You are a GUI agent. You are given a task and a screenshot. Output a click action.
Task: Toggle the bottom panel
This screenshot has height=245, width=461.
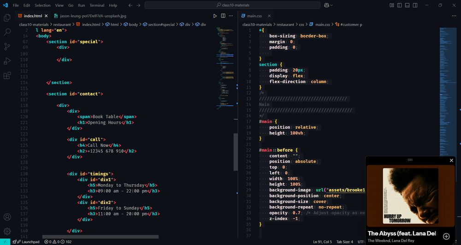(x=407, y=5)
